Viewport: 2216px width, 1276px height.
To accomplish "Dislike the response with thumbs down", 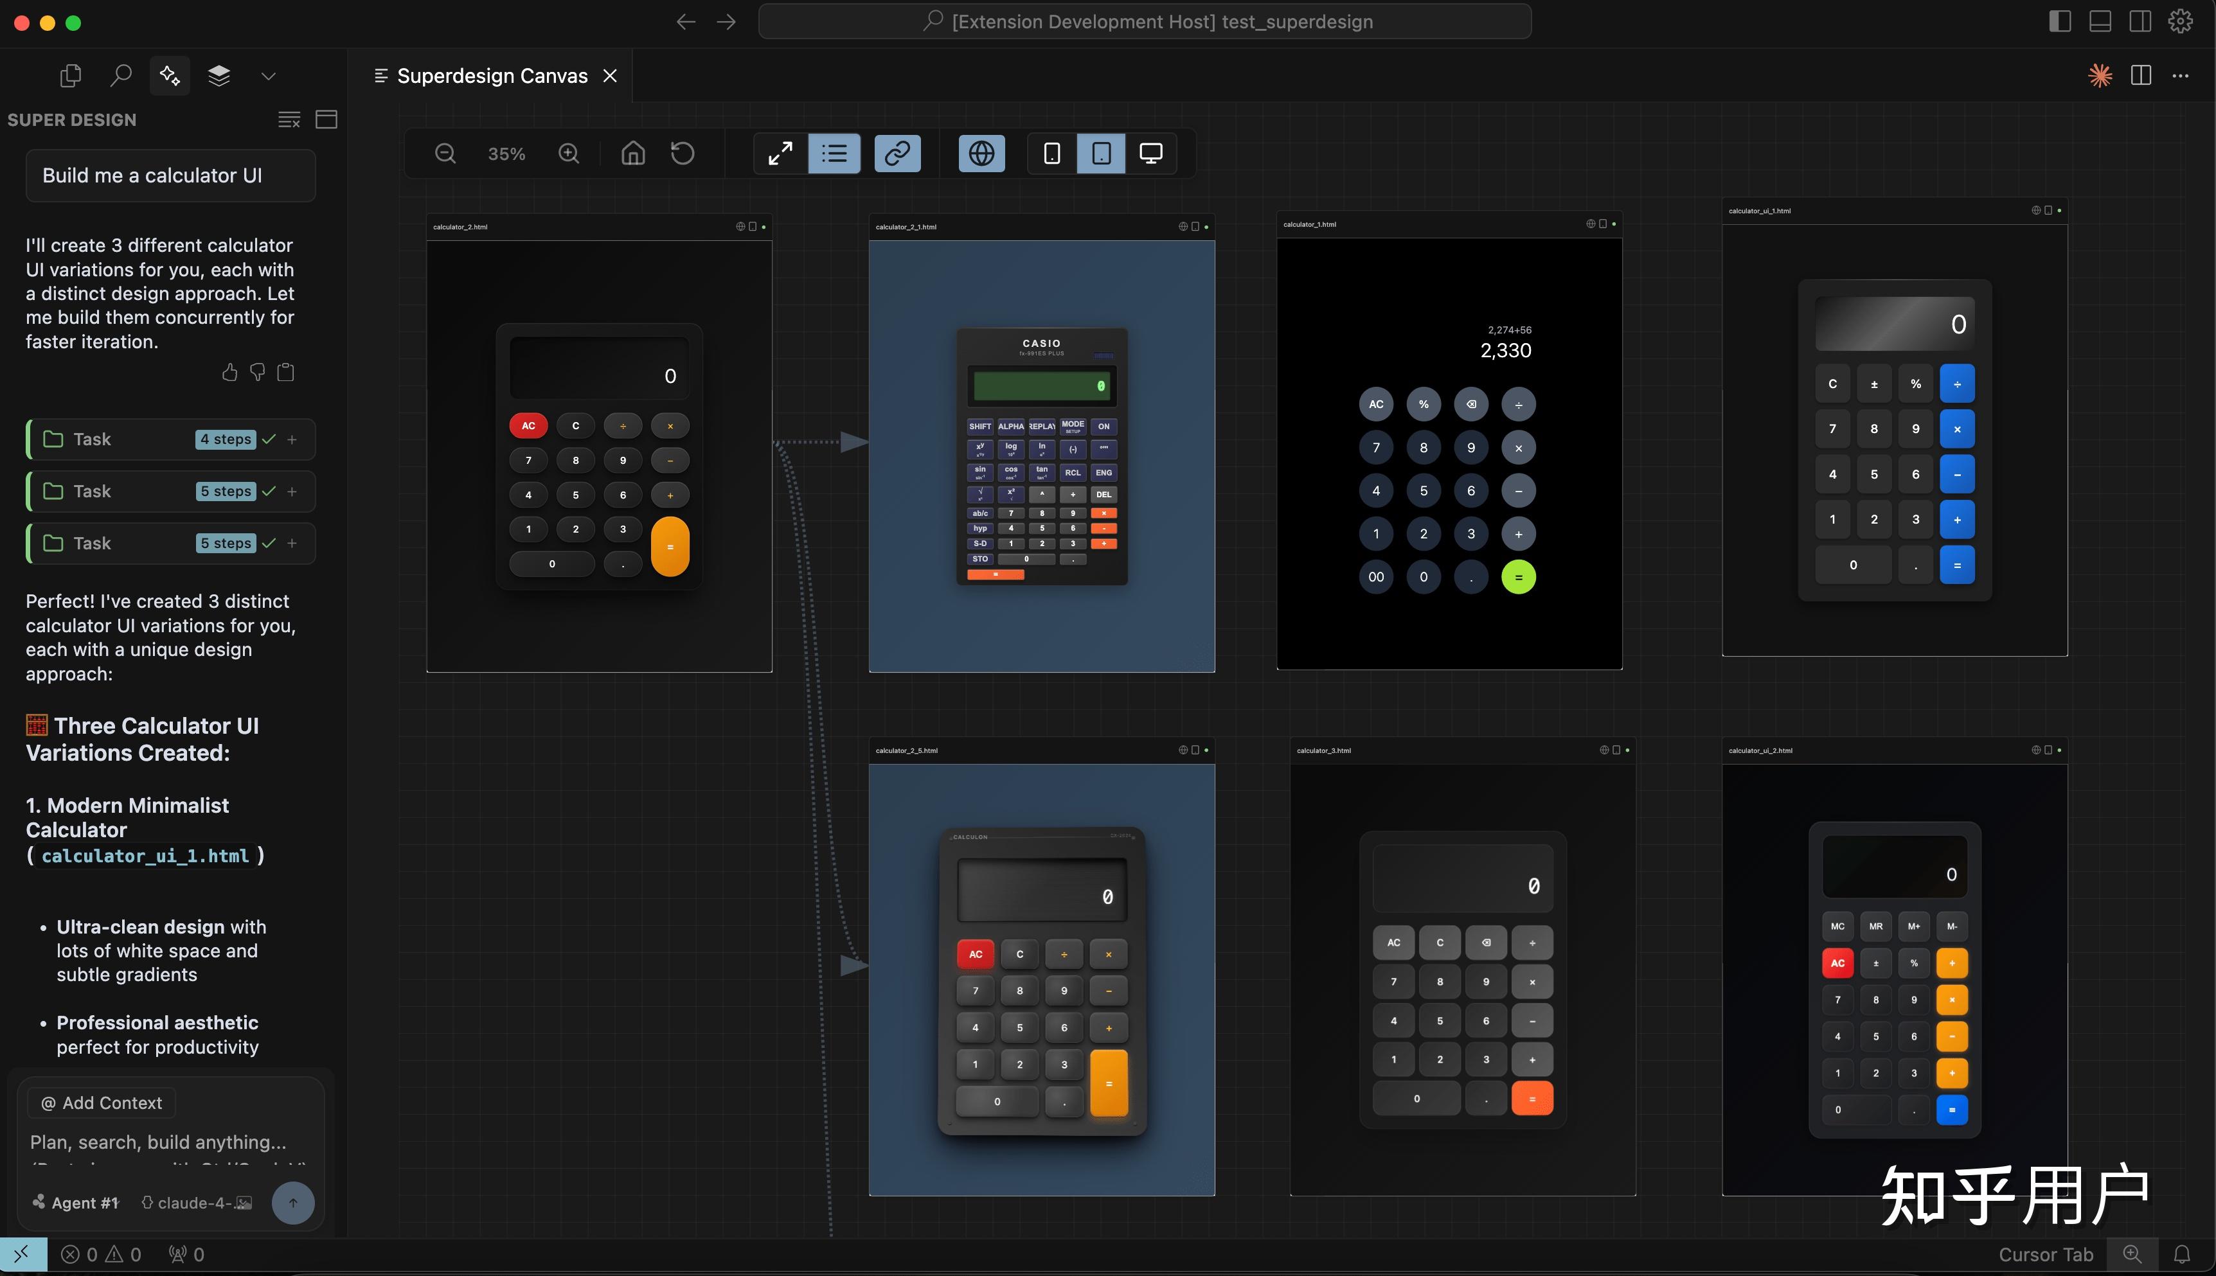I will pos(258,373).
